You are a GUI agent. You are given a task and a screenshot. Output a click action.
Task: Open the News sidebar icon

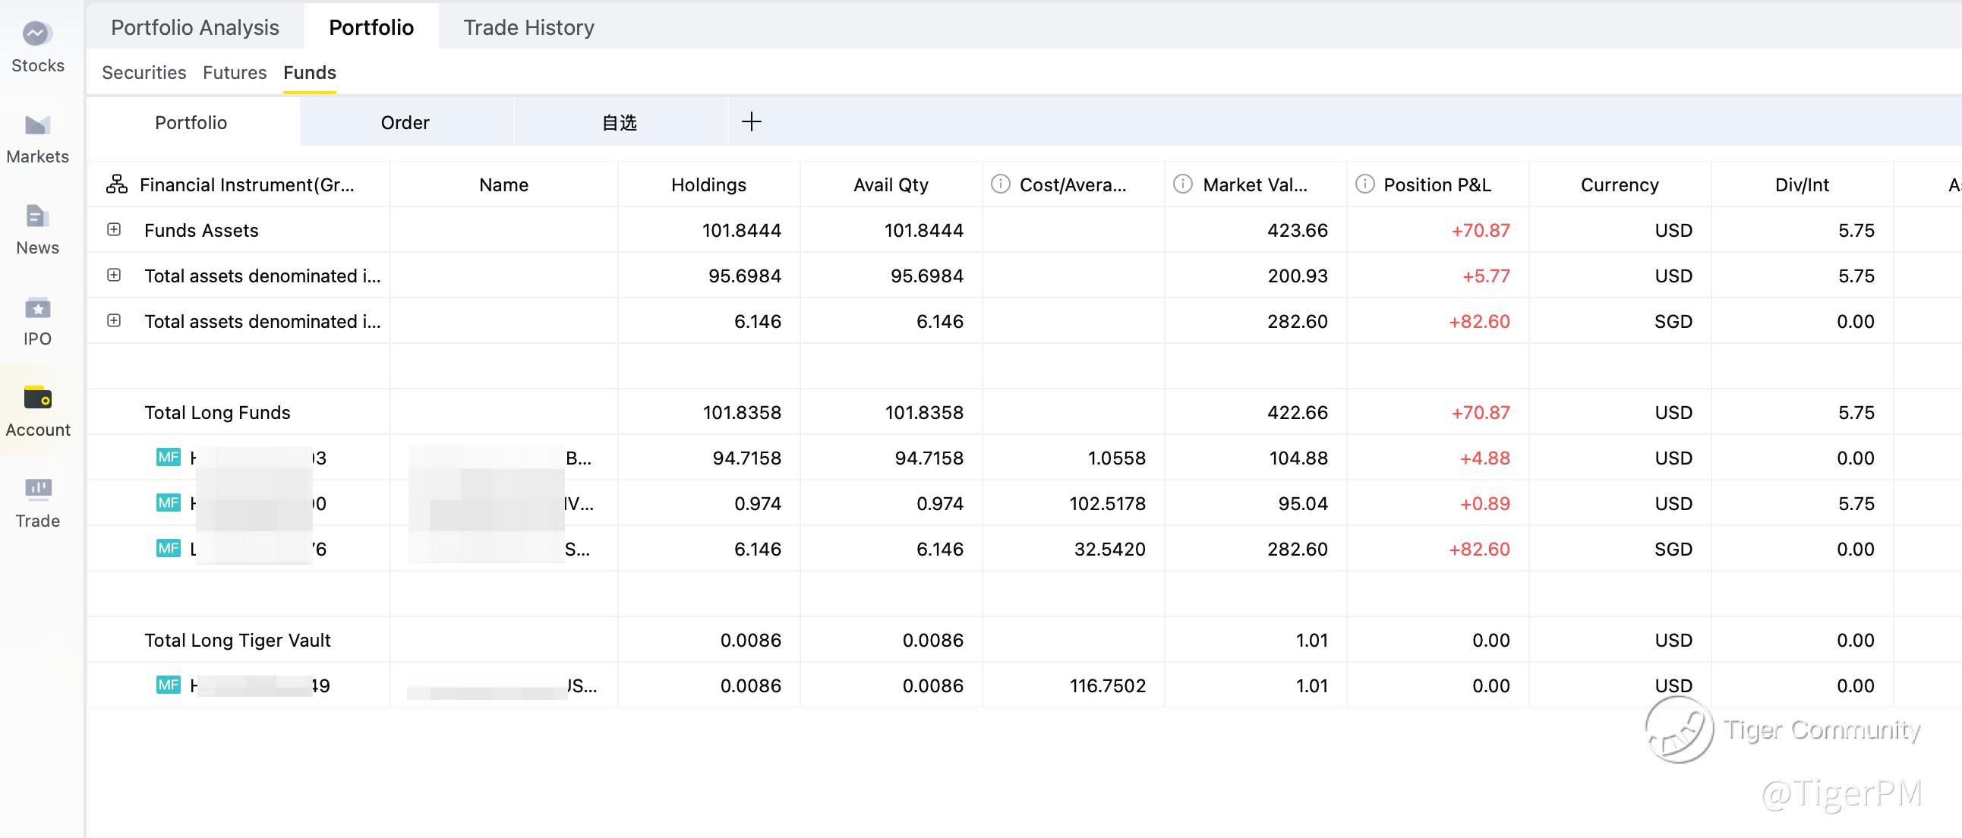pos(36,229)
